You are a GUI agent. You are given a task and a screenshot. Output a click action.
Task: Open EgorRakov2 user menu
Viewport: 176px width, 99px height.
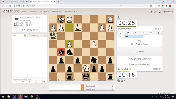168,12
